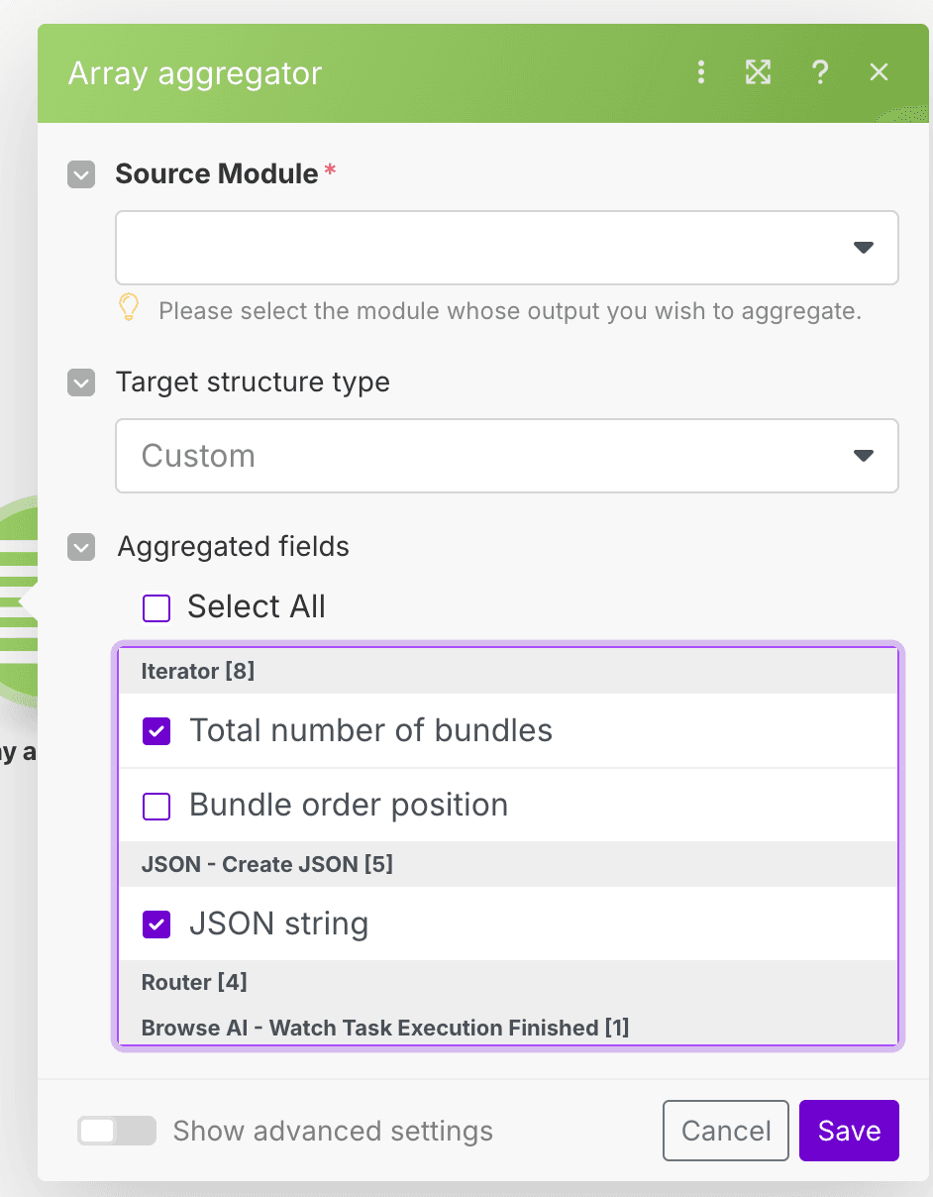Open the Custom target structure dropdown
933x1197 pixels.
[x=507, y=456]
